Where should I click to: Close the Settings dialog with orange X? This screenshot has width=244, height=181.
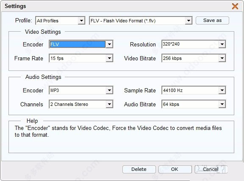pos(235,6)
